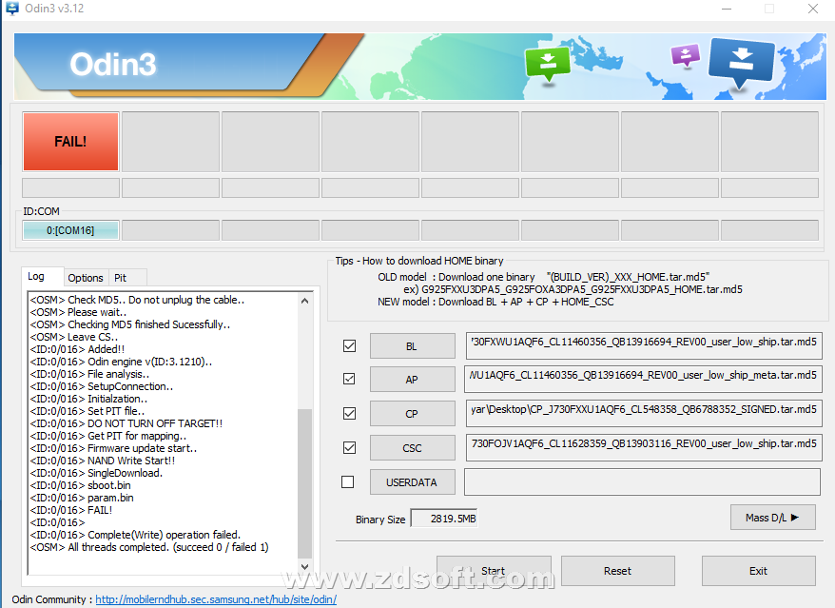
Task: Click the 0:[COM16] port indicator
Action: pos(70,230)
